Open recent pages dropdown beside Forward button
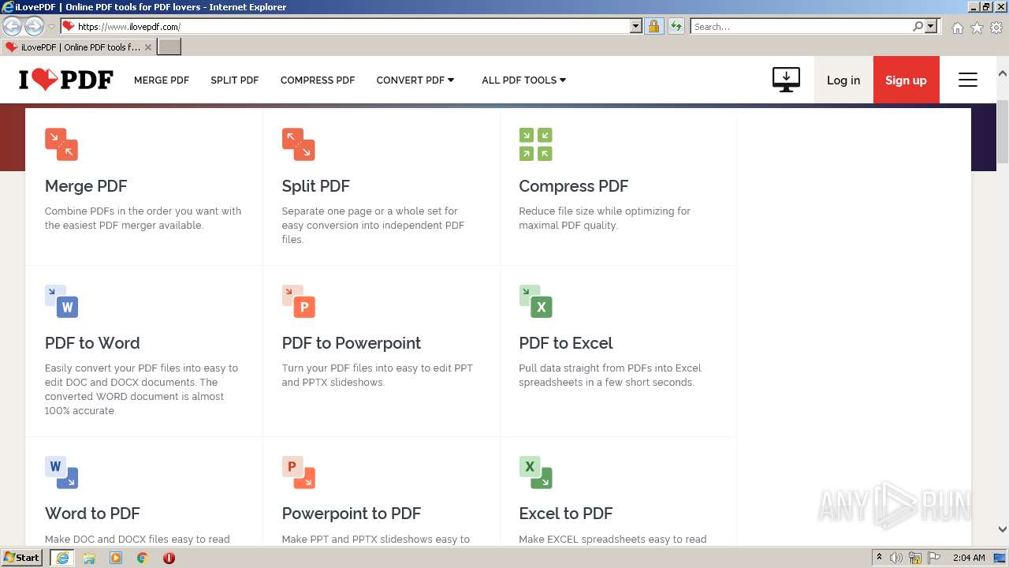The height and width of the screenshot is (568, 1009). [51, 27]
